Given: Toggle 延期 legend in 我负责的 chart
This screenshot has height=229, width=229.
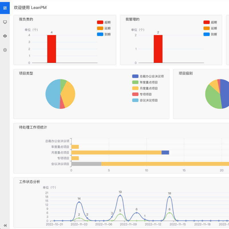Looking at the screenshot, I should (103, 28).
